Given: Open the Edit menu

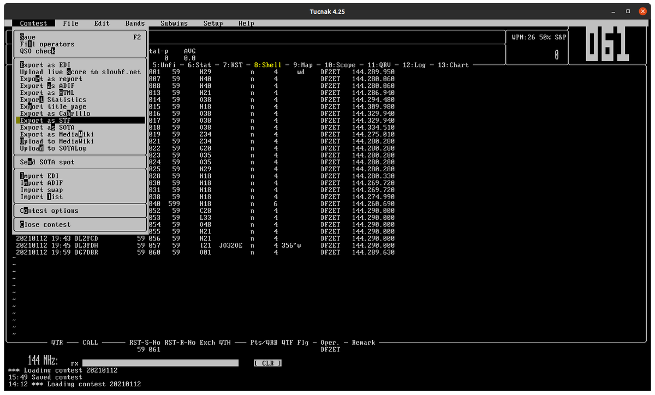Looking at the screenshot, I should (x=102, y=23).
